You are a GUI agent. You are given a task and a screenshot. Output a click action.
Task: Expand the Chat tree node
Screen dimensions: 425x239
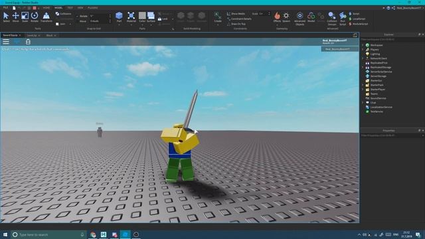pyautogui.click(x=363, y=102)
